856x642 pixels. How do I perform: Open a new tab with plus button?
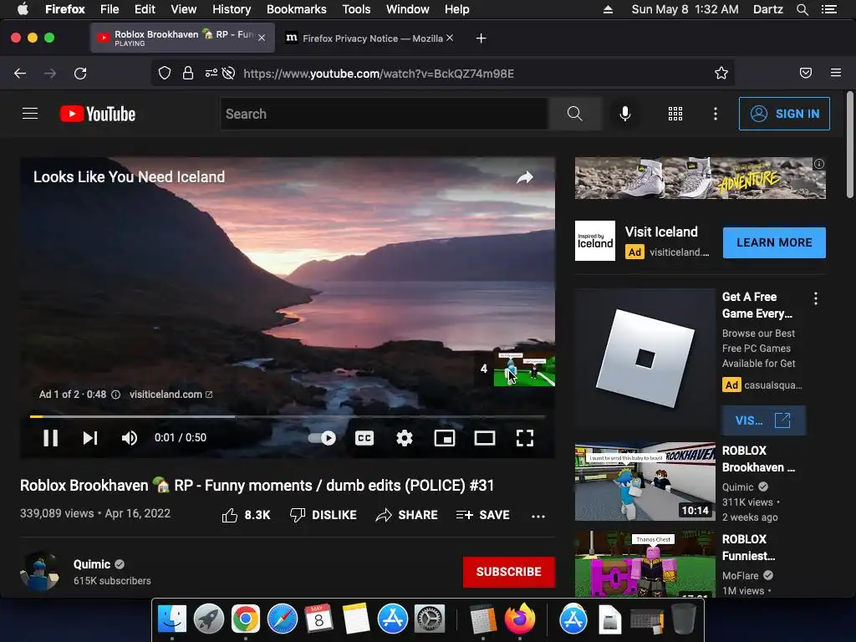(x=481, y=38)
